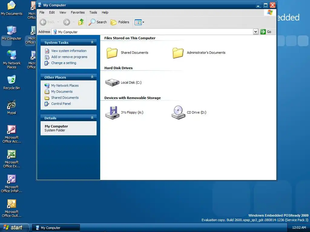Screen dimensions: 310x232
Task: Click Devices with Removable Storage header
Action: [133, 98]
